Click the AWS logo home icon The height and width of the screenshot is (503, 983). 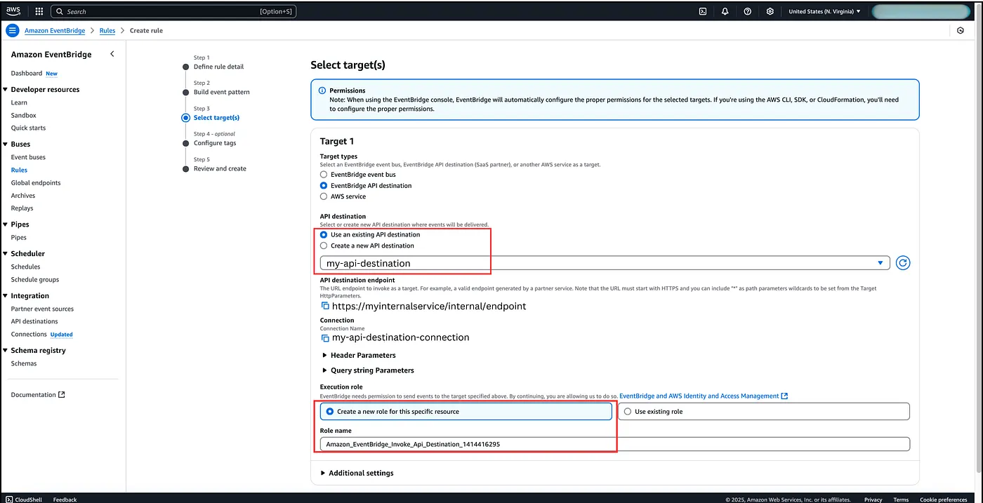pyautogui.click(x=14, y=11)
